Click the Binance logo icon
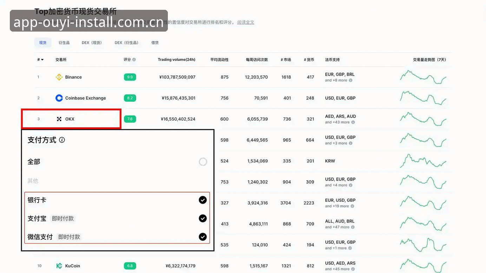 click(59, 77)
